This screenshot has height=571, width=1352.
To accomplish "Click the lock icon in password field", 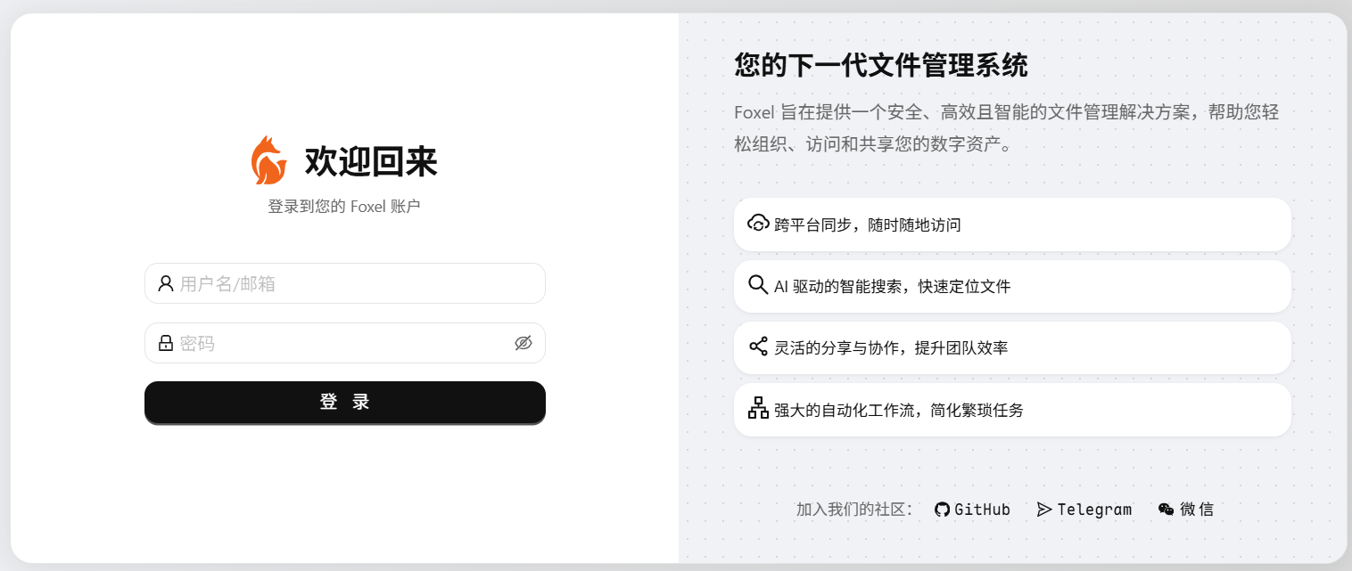I will [165, 343].
